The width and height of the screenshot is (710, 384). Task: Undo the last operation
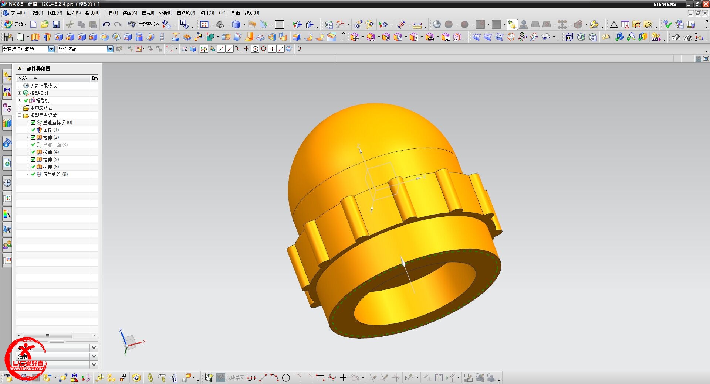106,24
